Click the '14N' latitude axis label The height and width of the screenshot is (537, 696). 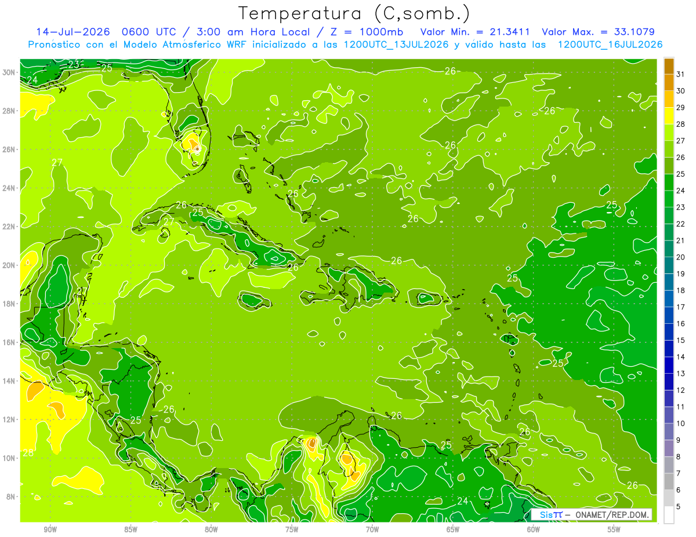[10, 381]
